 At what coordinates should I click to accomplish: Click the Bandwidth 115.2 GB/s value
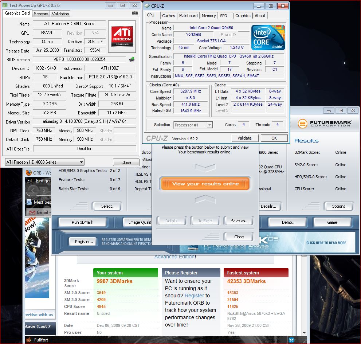point(117,113)
